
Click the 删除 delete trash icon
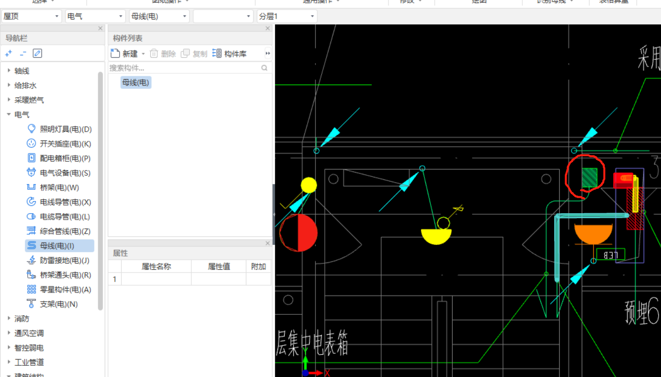154,53
